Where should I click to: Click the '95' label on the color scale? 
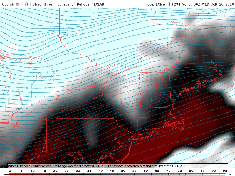click(225, 171)
